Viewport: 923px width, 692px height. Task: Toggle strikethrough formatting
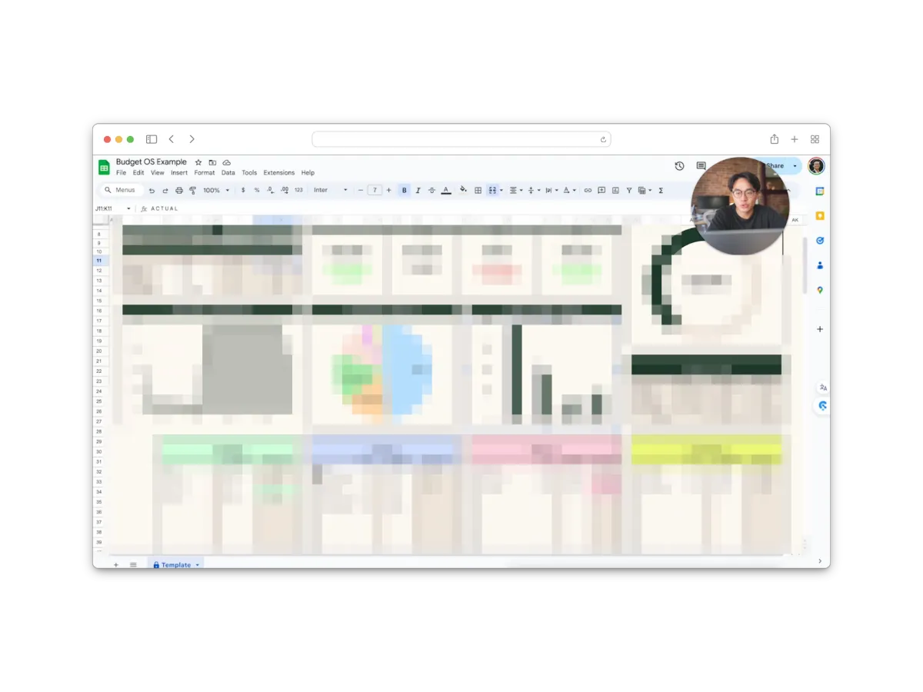432,190
